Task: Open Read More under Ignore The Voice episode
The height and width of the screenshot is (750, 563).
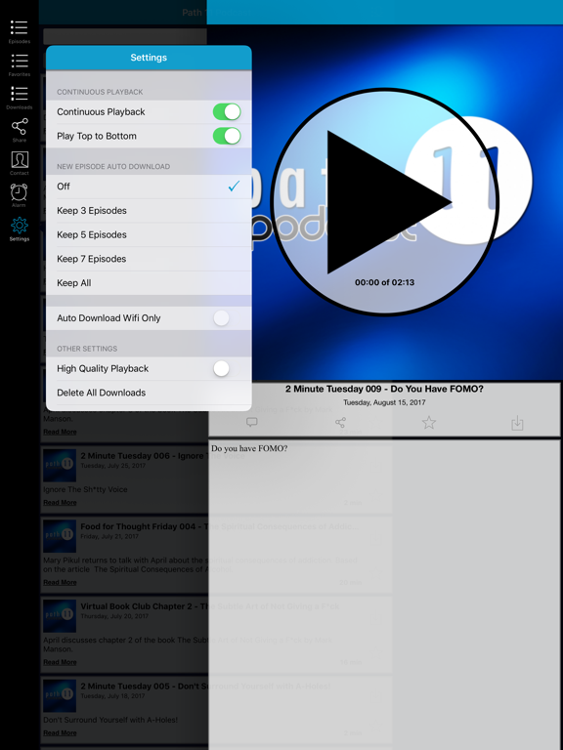Action: [x=60, y=503]
